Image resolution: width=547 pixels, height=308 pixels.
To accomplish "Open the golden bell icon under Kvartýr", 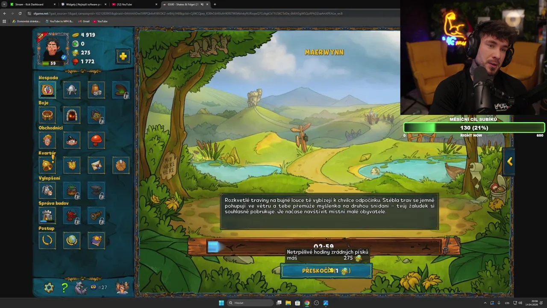I will pos(47,165).
